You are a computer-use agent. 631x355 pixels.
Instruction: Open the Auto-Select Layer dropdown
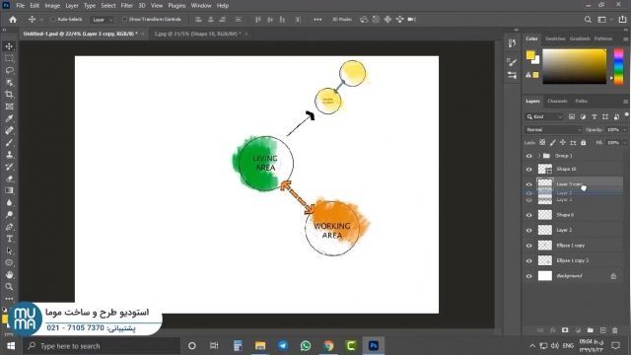tap(103, 20)
